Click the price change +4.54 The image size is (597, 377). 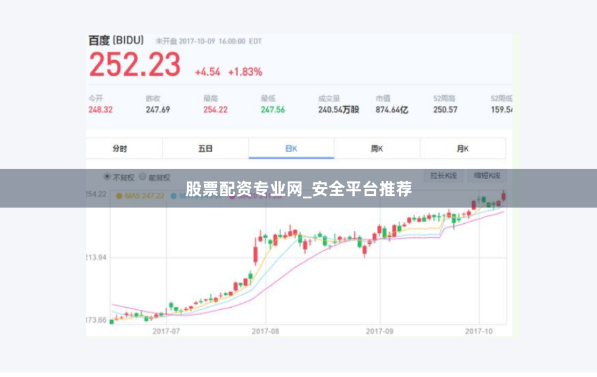tap(207, 72)
